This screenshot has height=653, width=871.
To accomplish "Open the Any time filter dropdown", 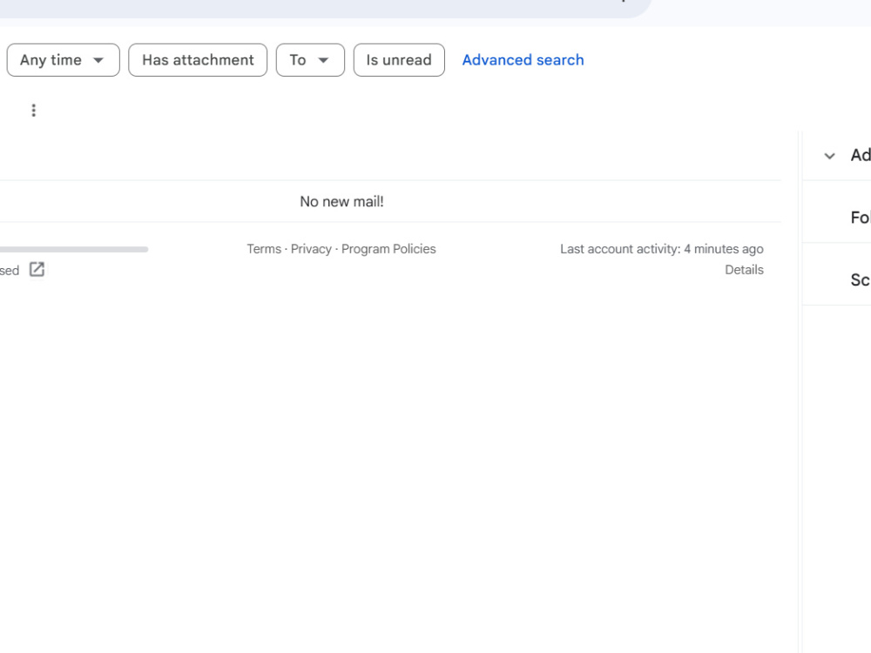I will [63, 60].
